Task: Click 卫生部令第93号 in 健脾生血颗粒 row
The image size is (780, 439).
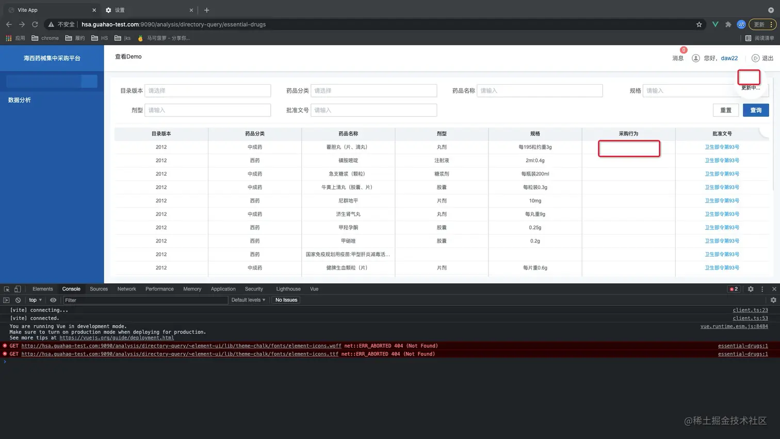Action: point(722,268)
